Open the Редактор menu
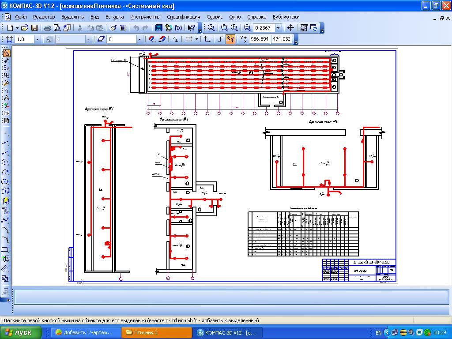 44,17
